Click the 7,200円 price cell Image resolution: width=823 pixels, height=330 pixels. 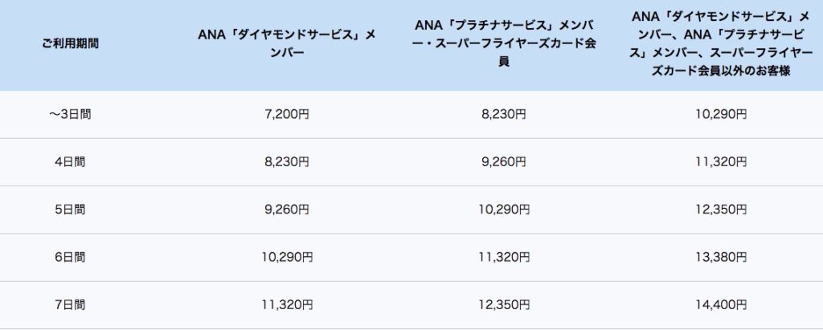pos(287,114)
